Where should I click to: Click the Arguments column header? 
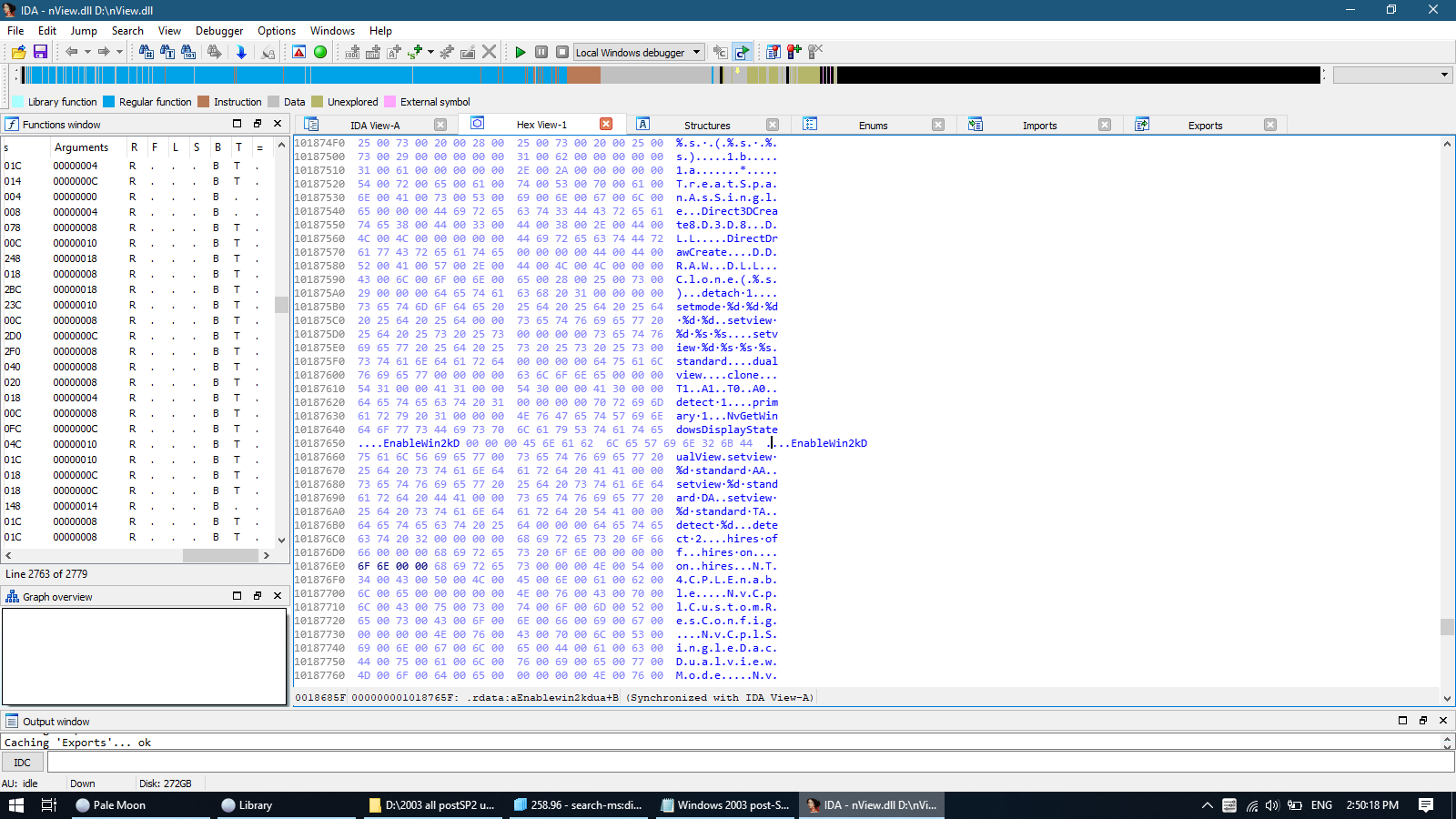coord(81,147)
